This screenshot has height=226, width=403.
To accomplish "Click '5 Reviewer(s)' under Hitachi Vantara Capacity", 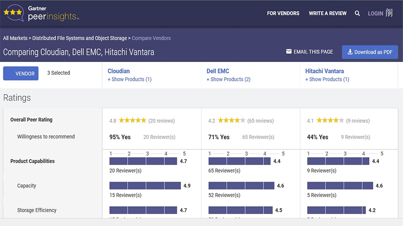I will point(322,195).
